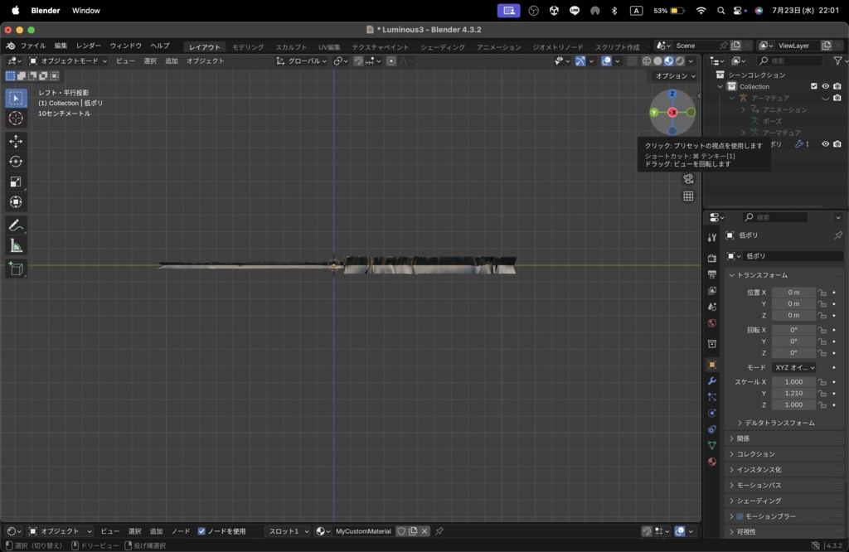
Task: Open the 編集 menu
Action: [61, 46]
